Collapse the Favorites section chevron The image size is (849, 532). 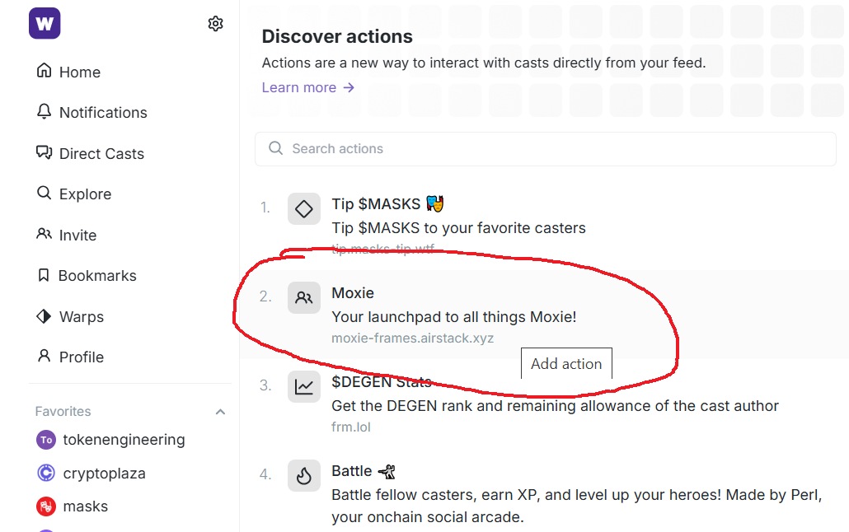(x=220, y=412)
